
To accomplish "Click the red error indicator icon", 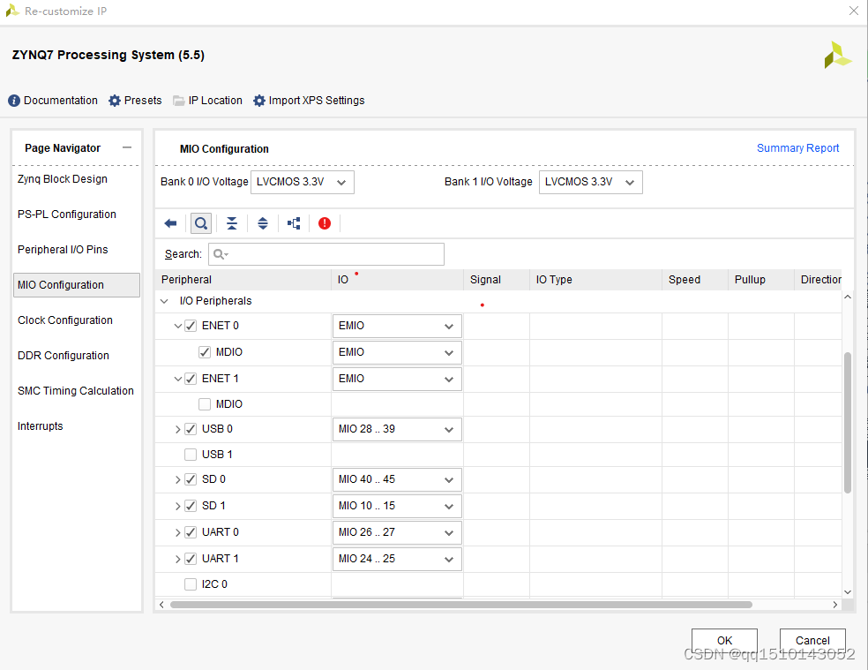I will (x=325, y=223).
